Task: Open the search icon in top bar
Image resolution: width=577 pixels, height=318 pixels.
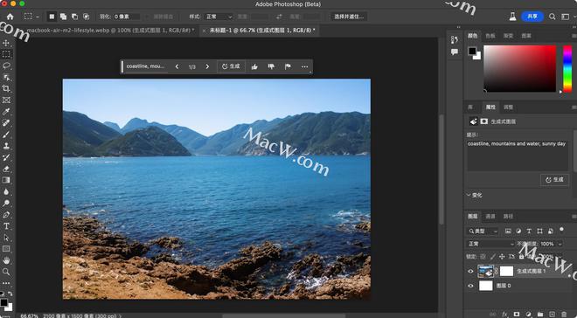Action: click(553, 17)
